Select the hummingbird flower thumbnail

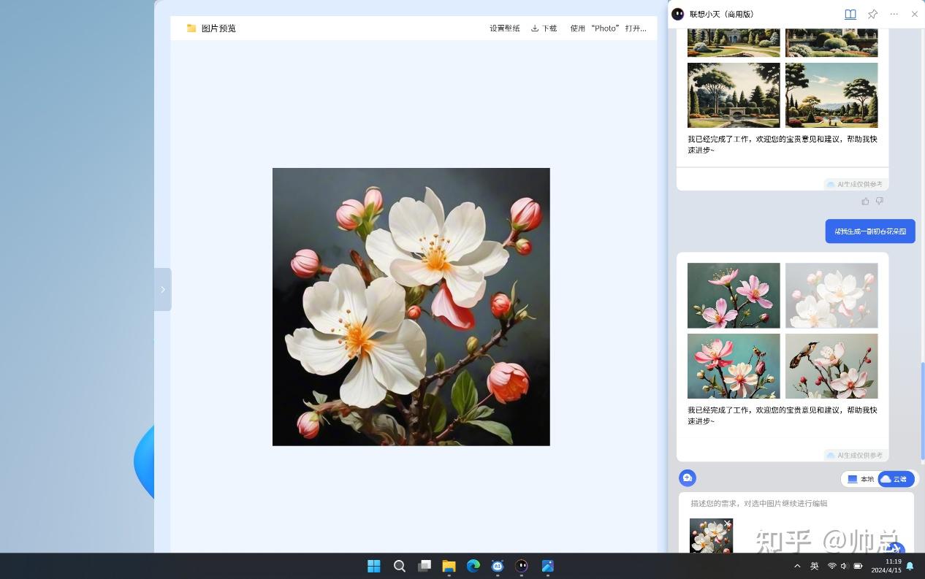pyautogui.click(x=831, y=366)
